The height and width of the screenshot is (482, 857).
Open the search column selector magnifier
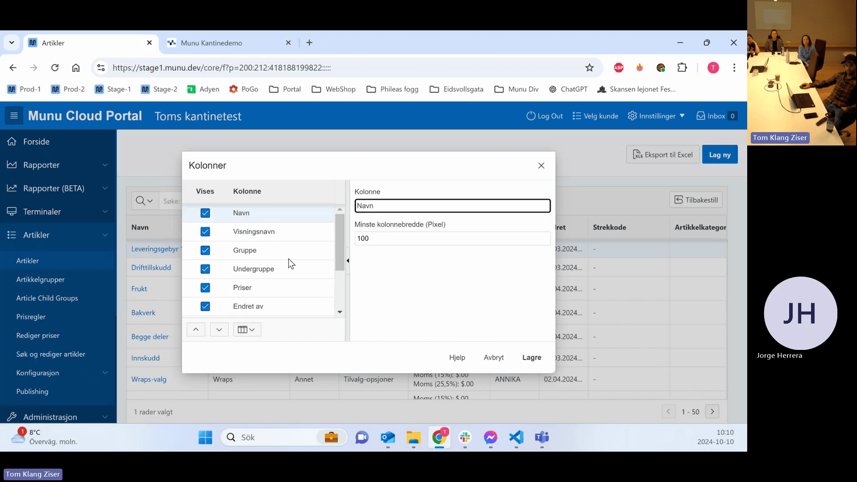point(144,201)
